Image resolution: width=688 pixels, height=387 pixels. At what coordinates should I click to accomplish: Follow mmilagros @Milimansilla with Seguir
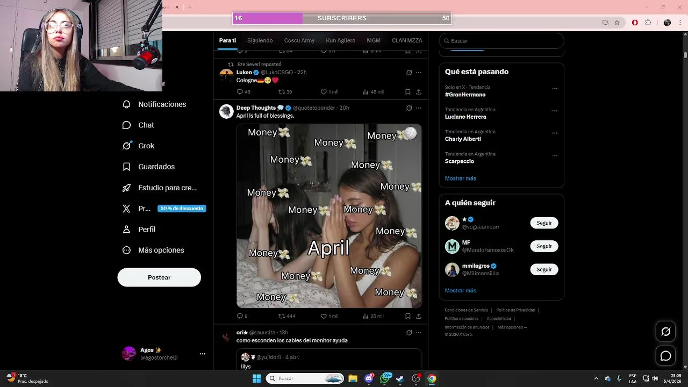pyautogui.click(x=544, y=269)
